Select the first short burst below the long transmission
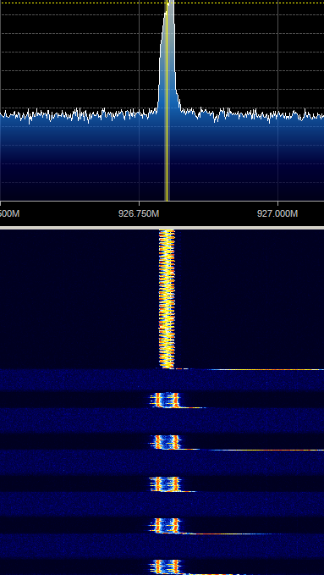The image size is (324, 575). (x=165, y=400)
